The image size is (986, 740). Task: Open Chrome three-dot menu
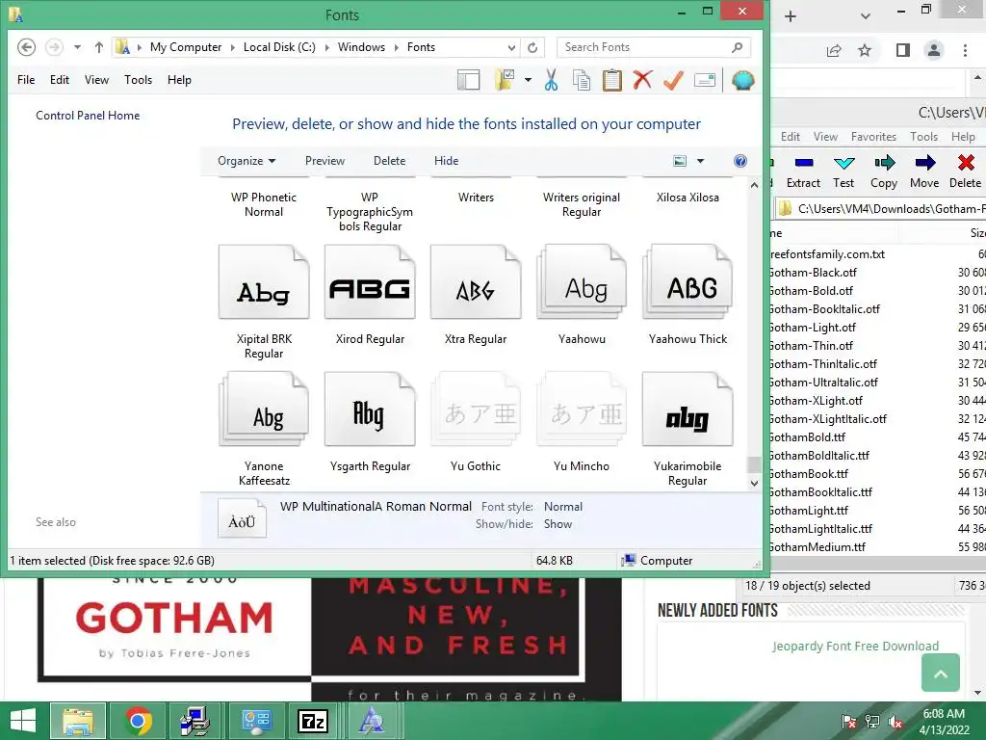coord(965,50)
